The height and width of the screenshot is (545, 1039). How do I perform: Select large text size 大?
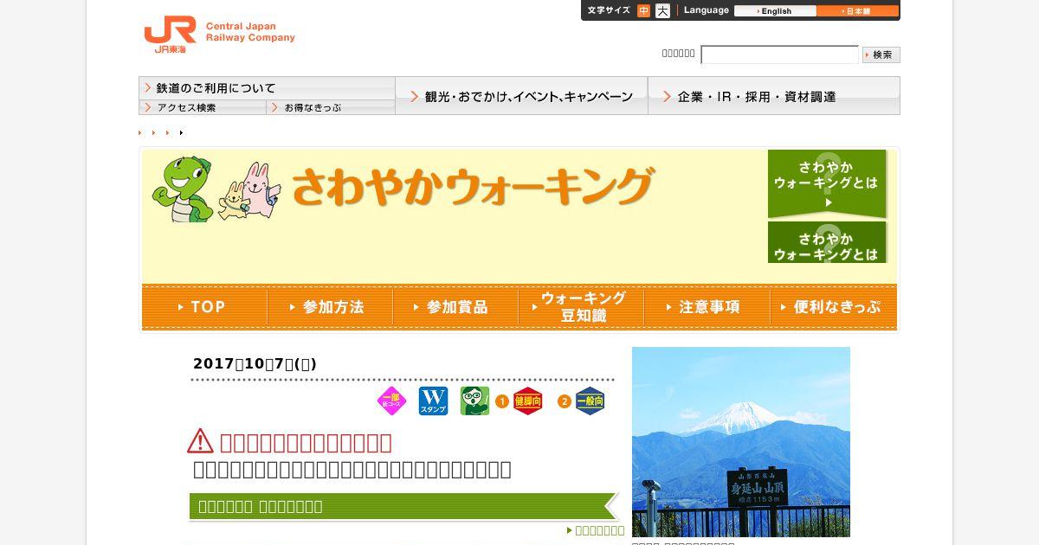click(x=662, y=11)
